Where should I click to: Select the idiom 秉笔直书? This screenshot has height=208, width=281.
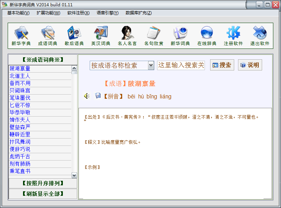point(40,171)
